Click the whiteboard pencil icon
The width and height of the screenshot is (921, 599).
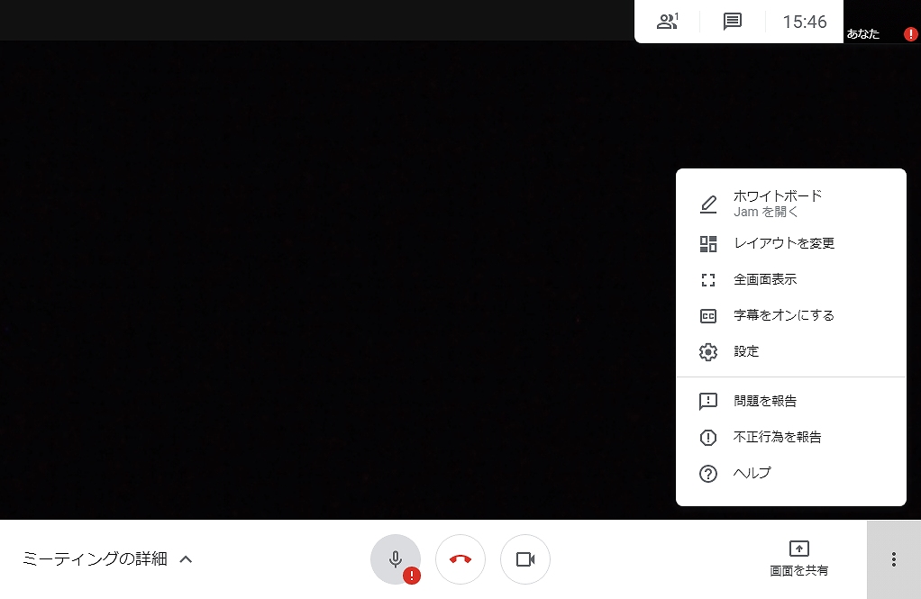coord(708,204)
